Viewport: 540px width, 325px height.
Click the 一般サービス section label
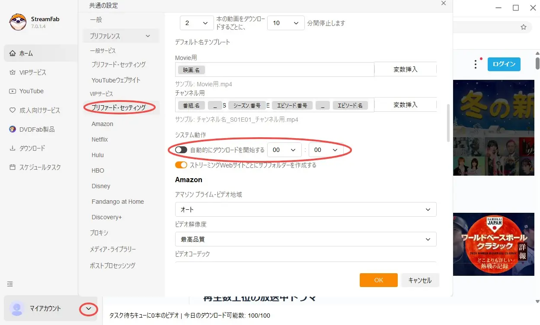(x=103, y=51)
